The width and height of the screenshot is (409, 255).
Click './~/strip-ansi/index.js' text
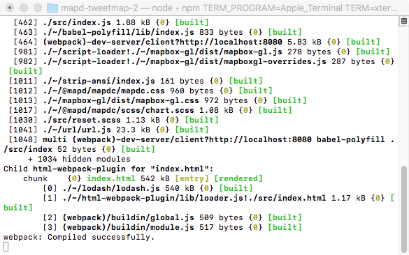pyautogui.click(x=99, y=81)
